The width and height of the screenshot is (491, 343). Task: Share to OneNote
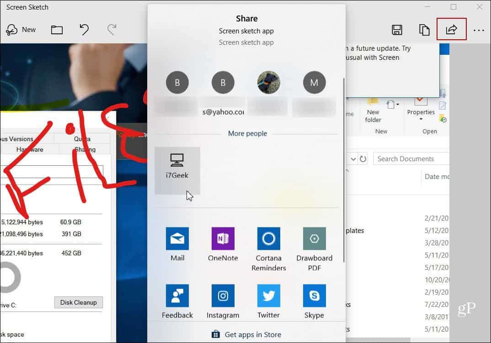(223, 244)
